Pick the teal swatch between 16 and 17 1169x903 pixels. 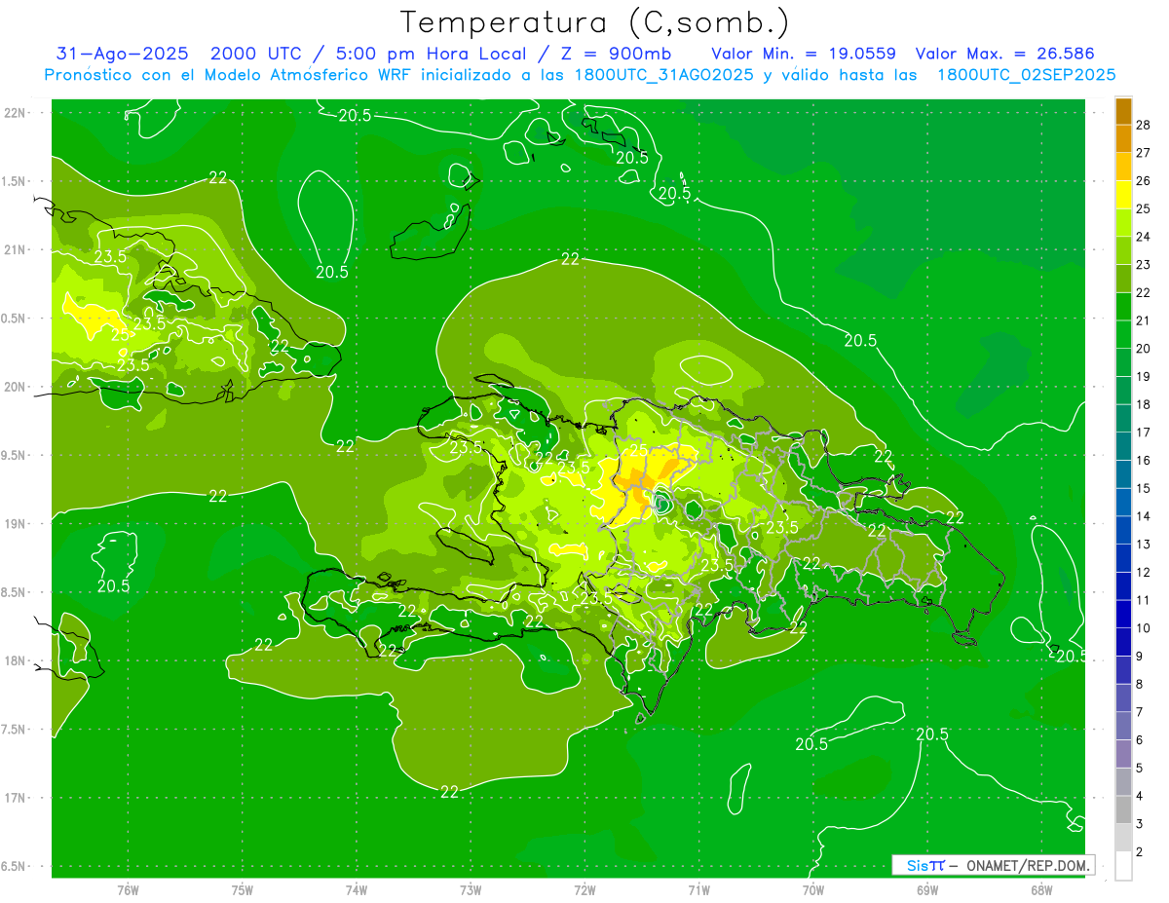click(1123, 446)
